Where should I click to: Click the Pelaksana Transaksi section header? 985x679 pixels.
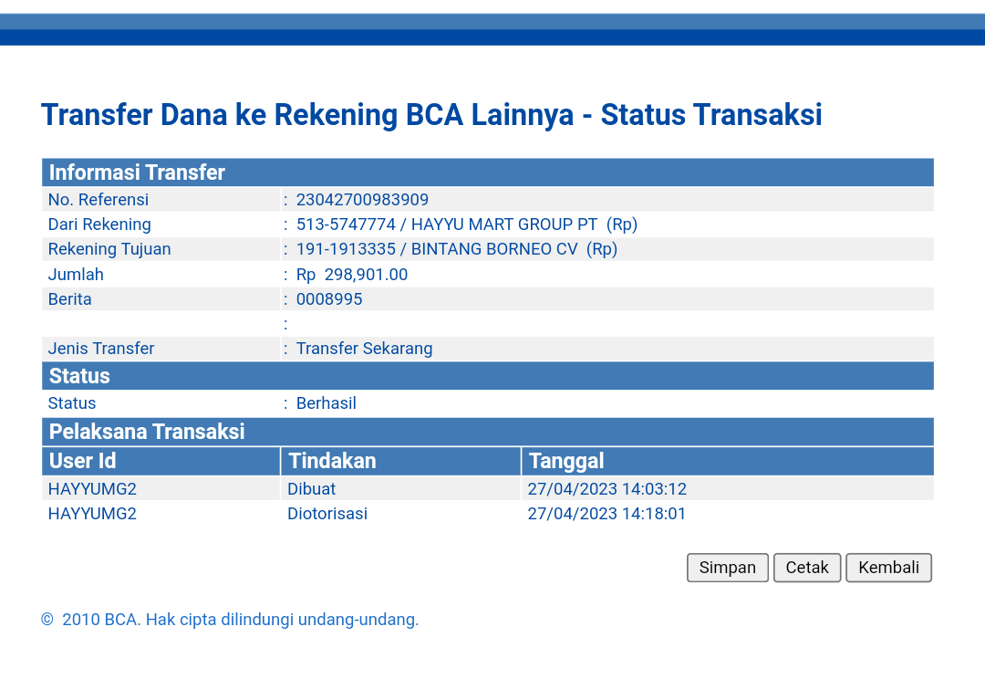click(147, 432)
